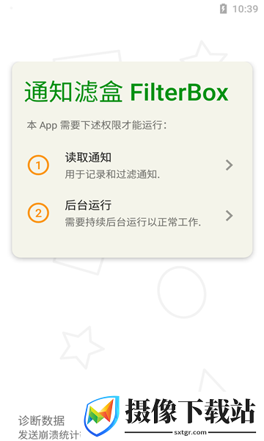Tap the orange circled number 1 icon
Image resolution: width=264 pixels, height=441 pixels.
click(x=38, y=165)
